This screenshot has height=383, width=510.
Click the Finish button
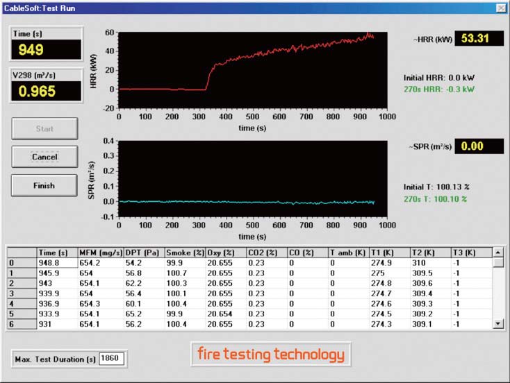pos(44,185)
